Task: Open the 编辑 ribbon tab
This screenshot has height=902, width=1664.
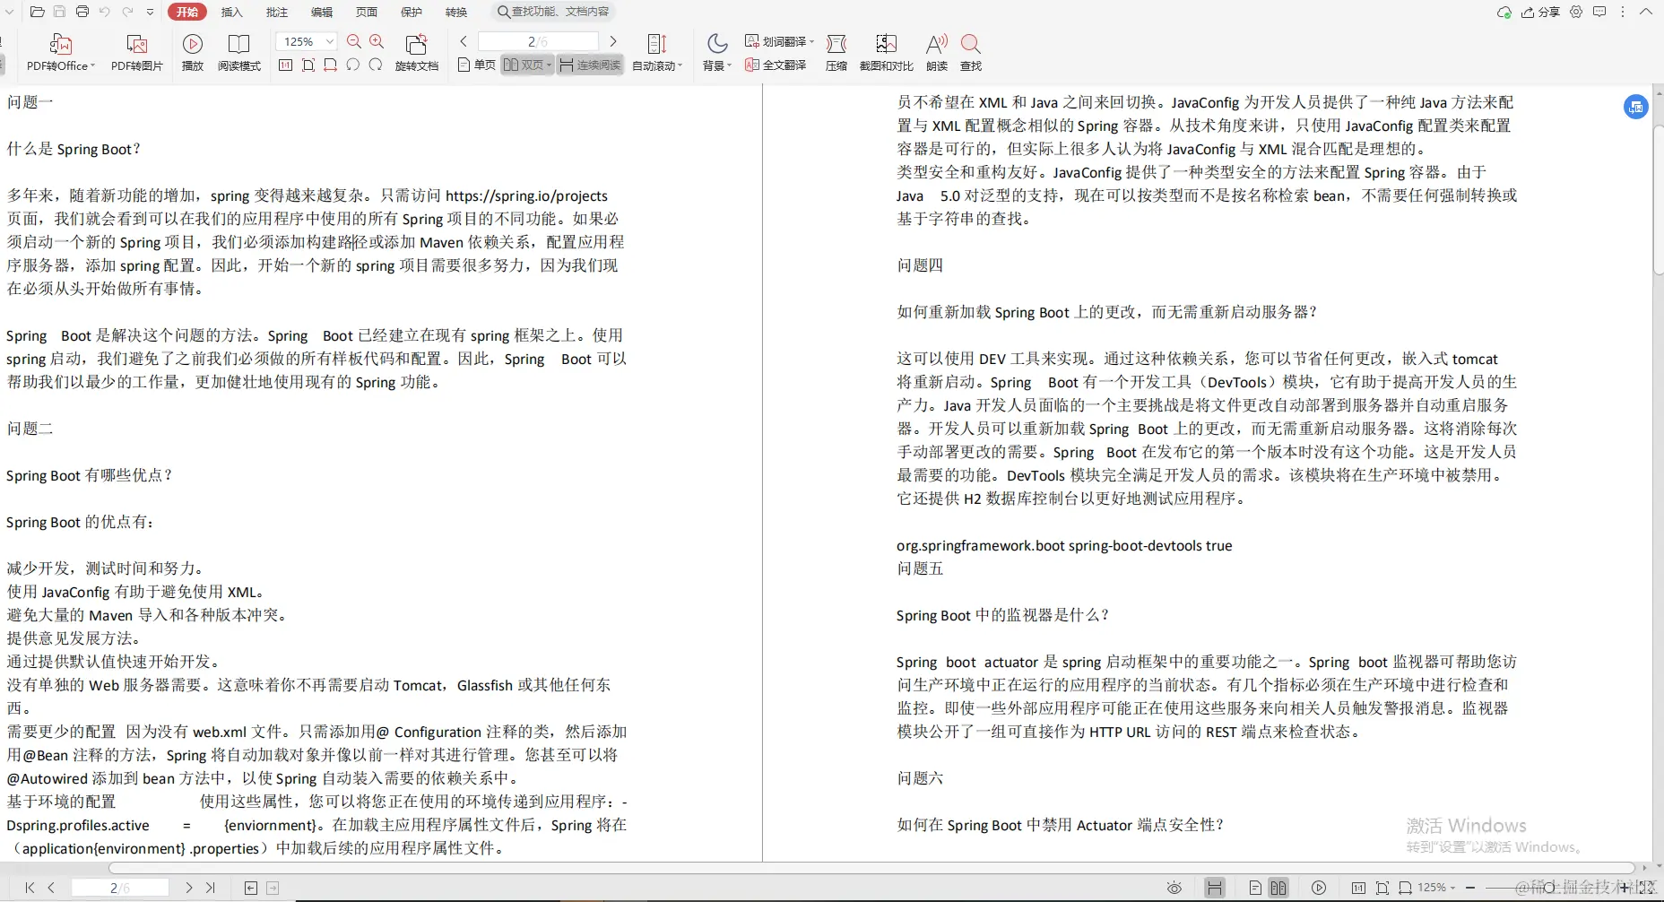Action: [x=322, y=12]
